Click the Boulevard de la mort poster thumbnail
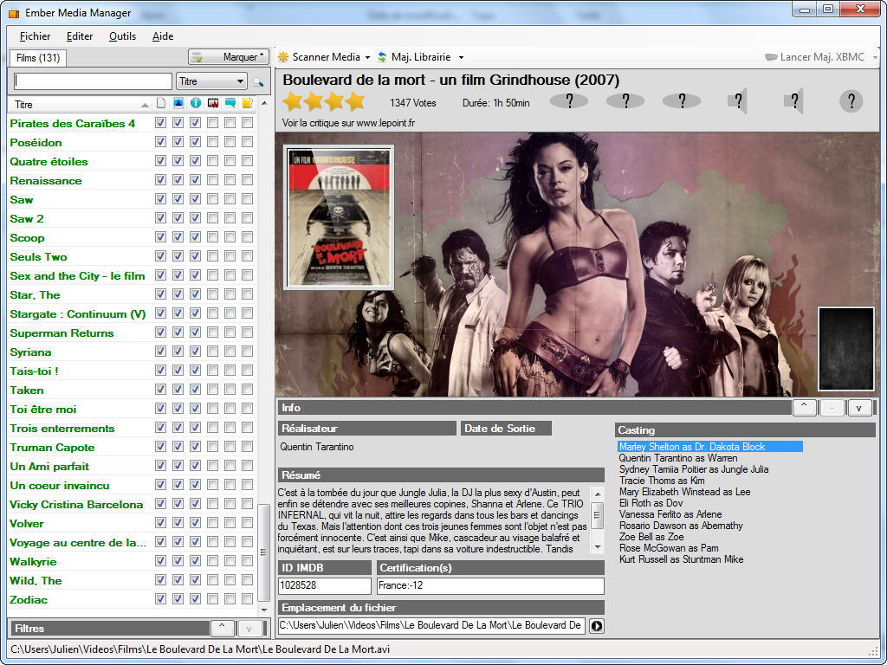 [x=339, y=217]
